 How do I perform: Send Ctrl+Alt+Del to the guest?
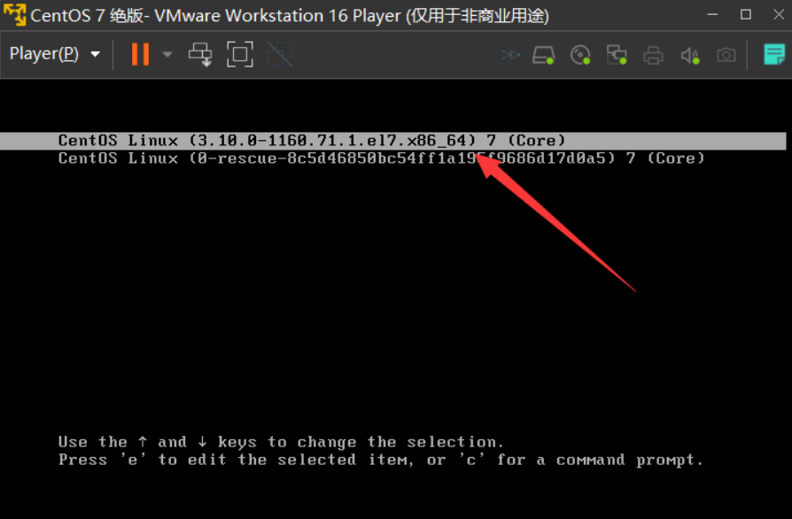coord(200,54)
